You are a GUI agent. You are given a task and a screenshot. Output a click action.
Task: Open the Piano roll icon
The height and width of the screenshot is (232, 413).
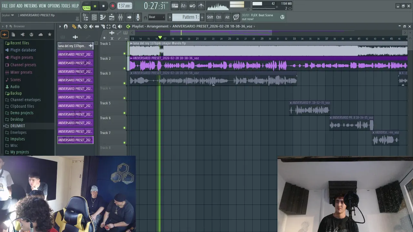tap(103, 17)
